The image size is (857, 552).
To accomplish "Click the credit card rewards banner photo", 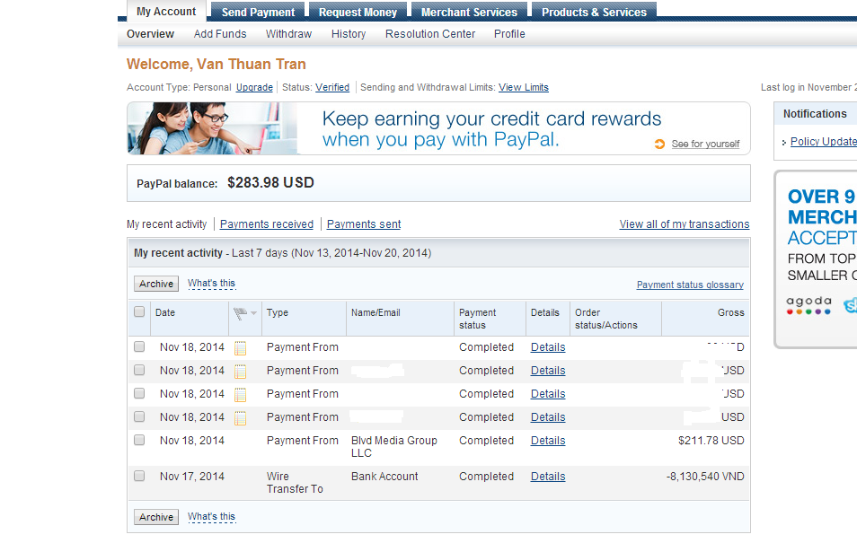I will coord(213,129).
